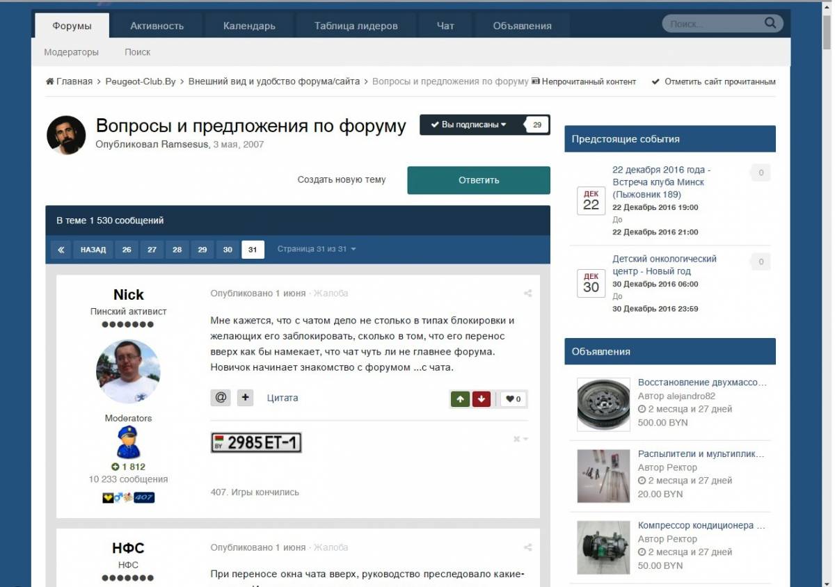The height and width of the screenshot is (587, 835).
Task: Go to first page with double arrow
Action: tap(61, 250)
